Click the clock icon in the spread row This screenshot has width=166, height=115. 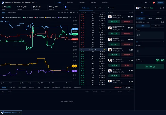pos(81,49)
